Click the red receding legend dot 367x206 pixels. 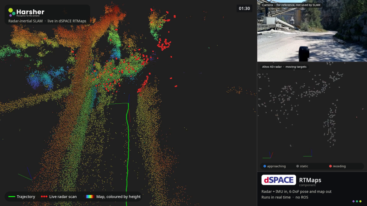pyautogui.click(x=330, y=166)
